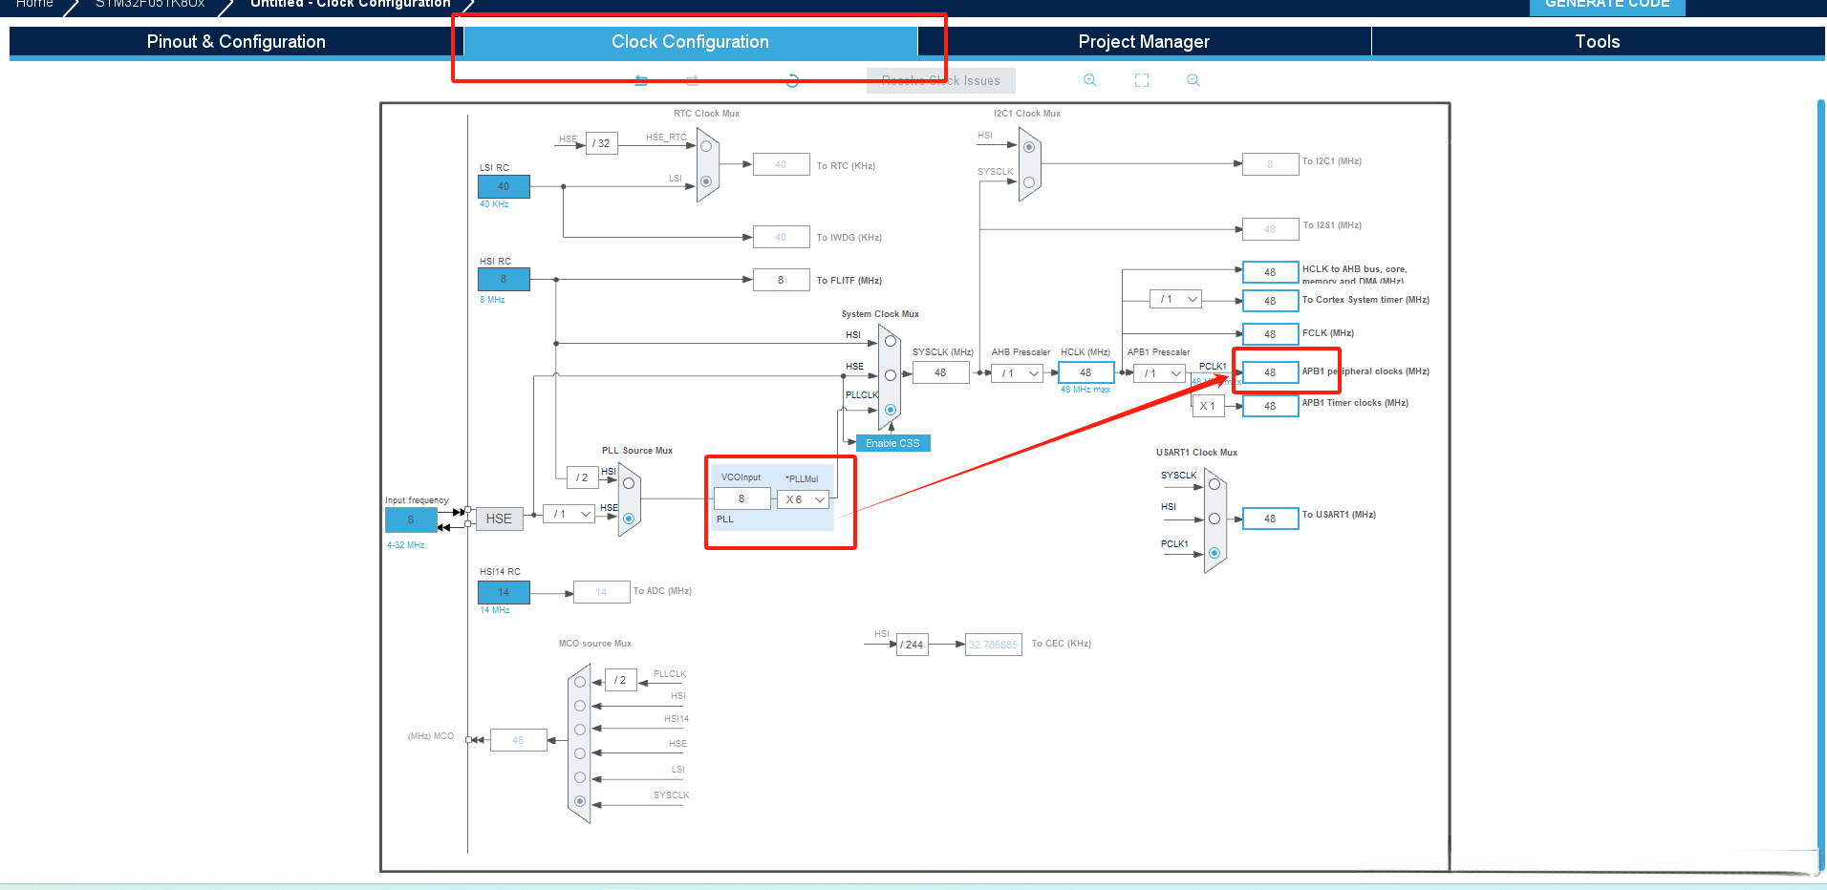
Task: Click the HCLK (MHz) value field
Action: click(1085, 372)
